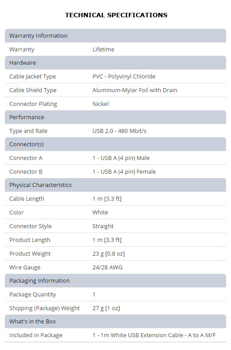This screenshot has width=231, height=350.
Task: Click the Hardware section header
Action: [115, 63]
